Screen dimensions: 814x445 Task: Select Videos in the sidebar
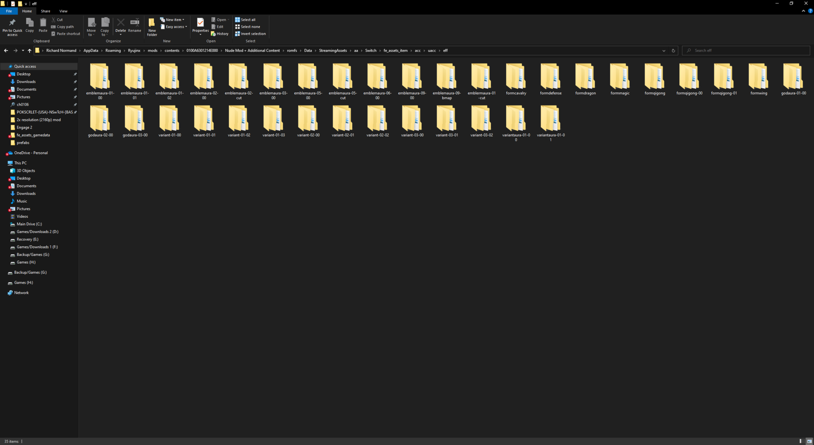coord(22,217)
